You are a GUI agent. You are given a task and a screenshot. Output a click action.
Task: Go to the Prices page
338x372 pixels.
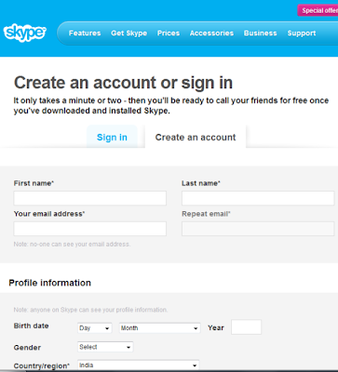point(169,33)
